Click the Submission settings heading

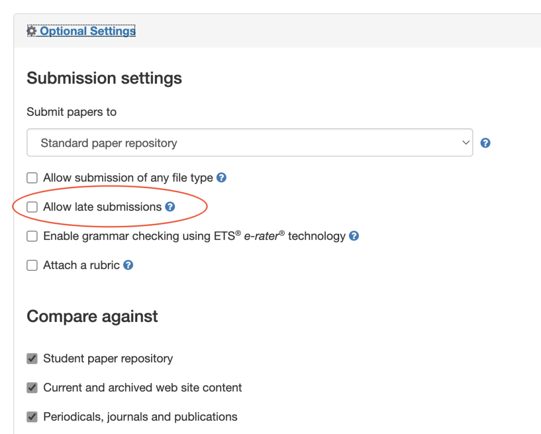104,78
